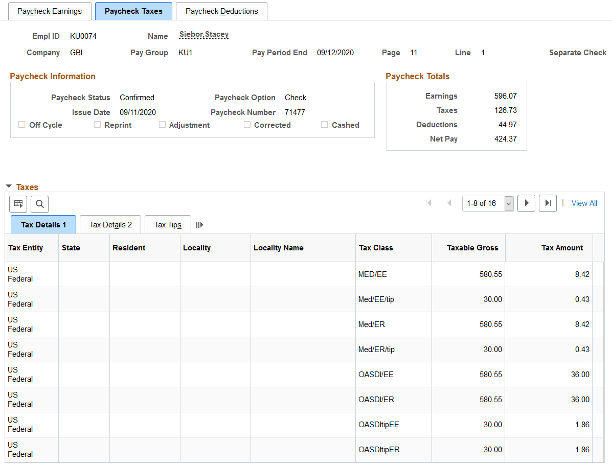Open the Paycheck Deductions tab
The width and height of the screenshot is (612, 466).
221,11
